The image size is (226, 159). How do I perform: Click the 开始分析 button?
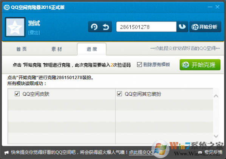point(205,27)
